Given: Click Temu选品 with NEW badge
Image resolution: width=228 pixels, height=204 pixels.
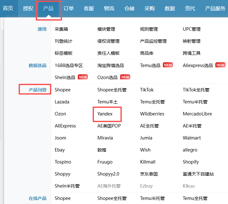Looking at the screenshot, I should tap(150, 65).
